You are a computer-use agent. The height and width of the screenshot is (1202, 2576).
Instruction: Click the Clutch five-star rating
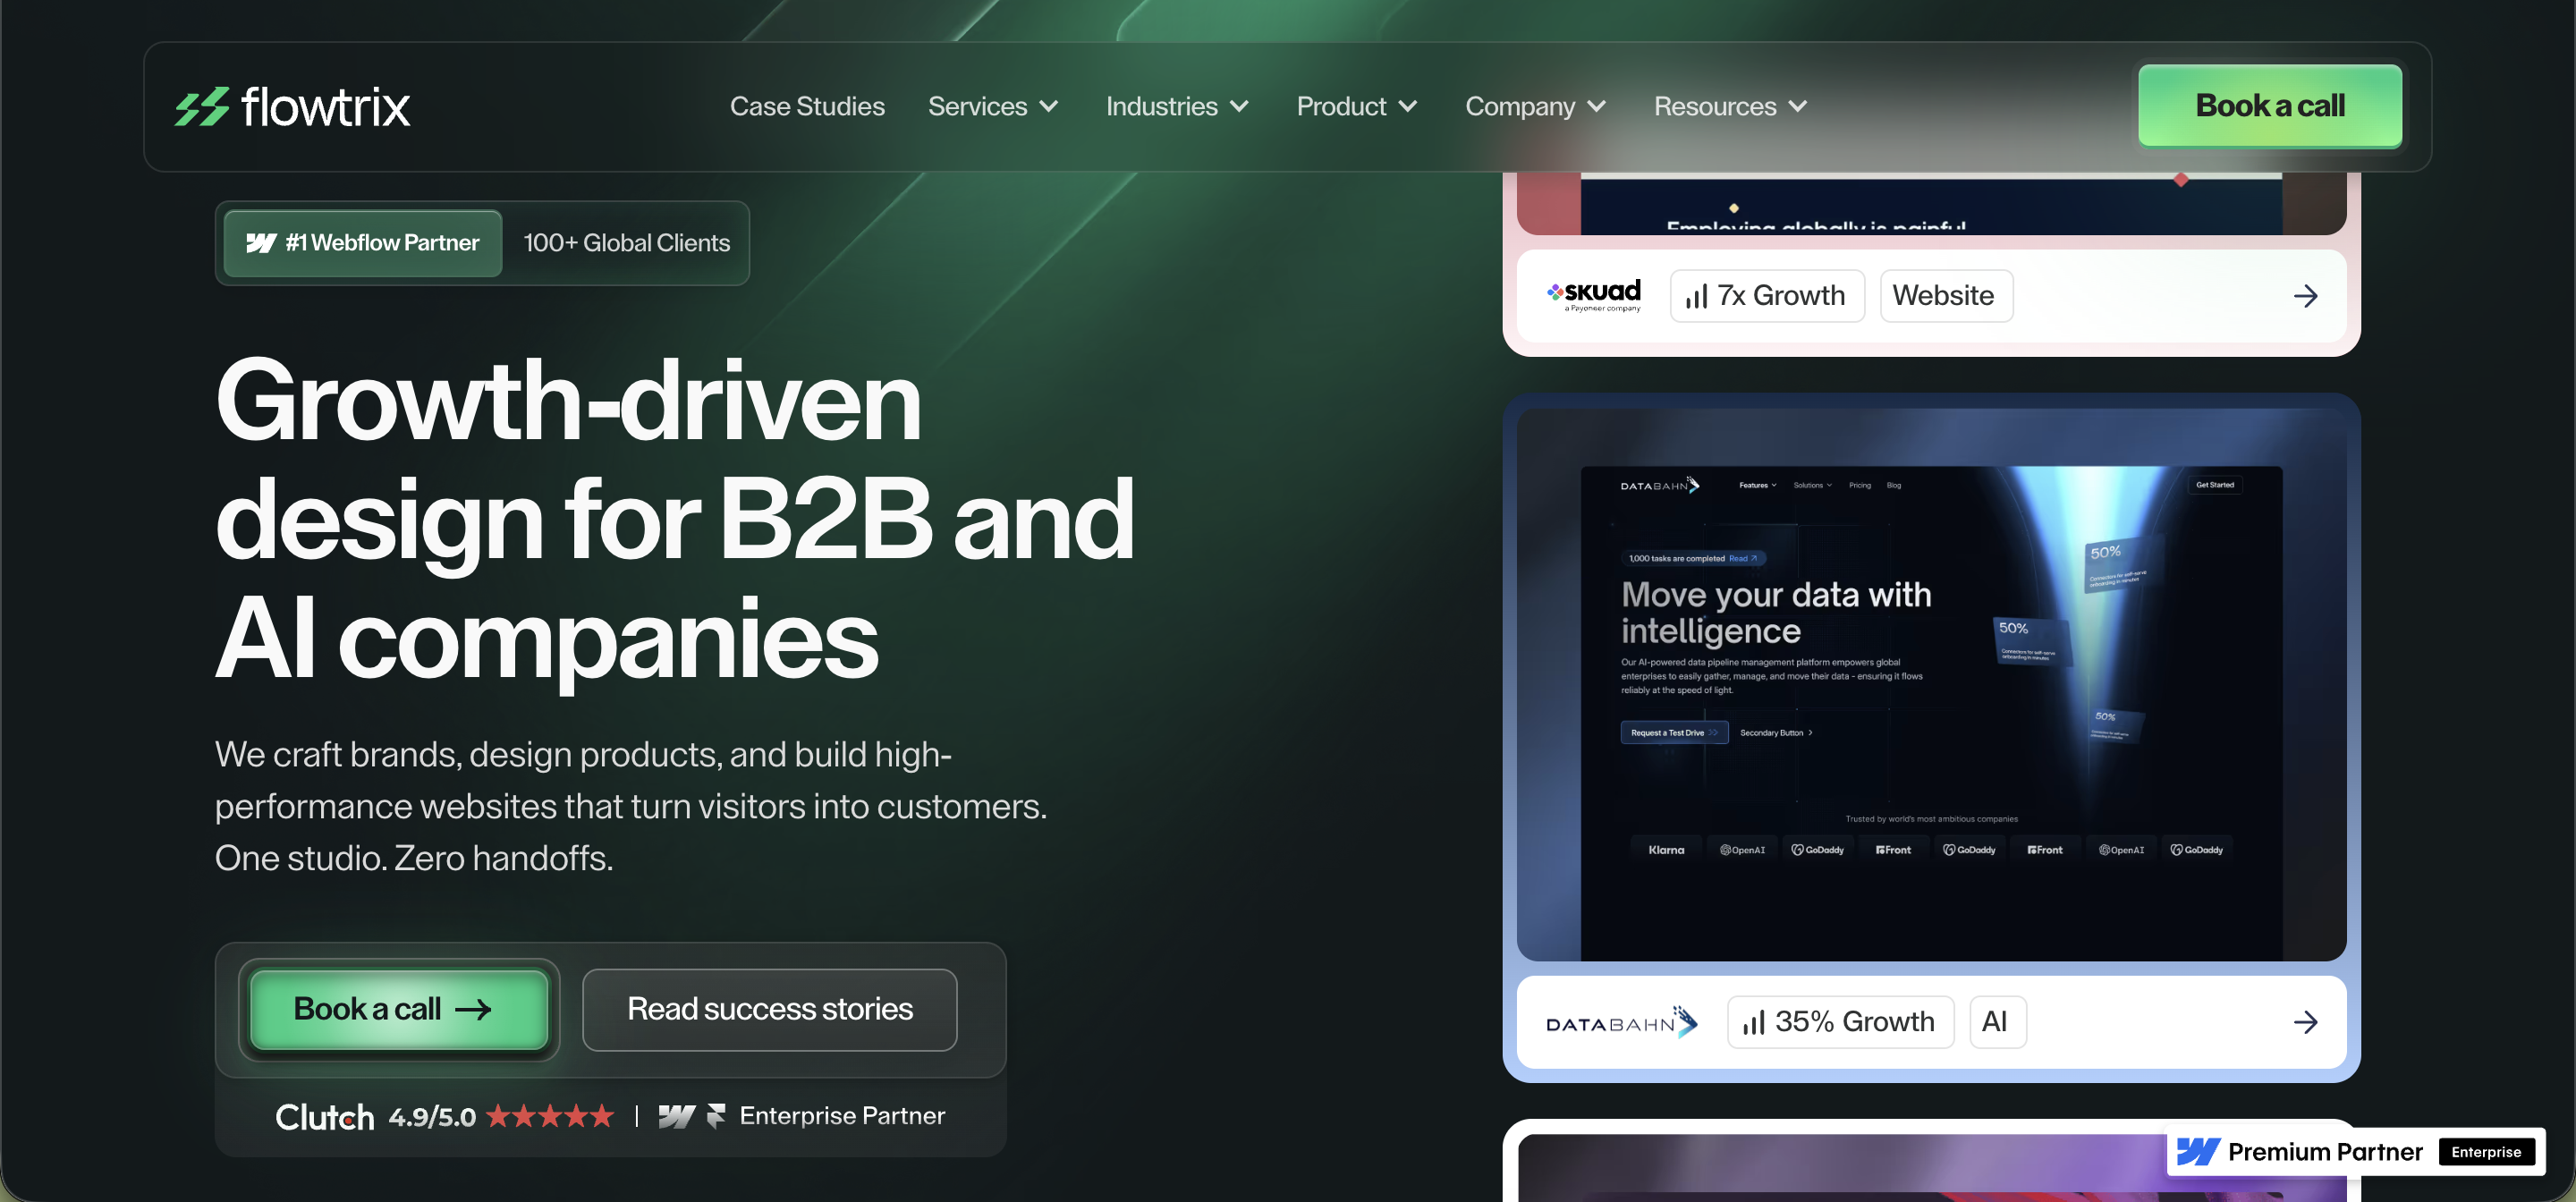tap(550, 1116)
